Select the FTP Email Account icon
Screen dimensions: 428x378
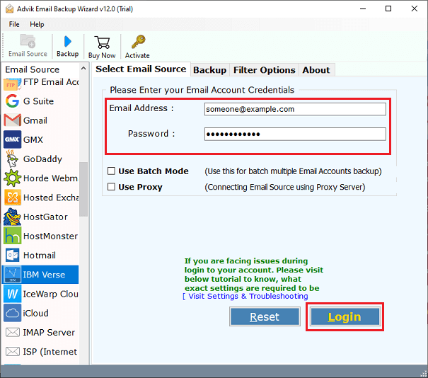12,84
